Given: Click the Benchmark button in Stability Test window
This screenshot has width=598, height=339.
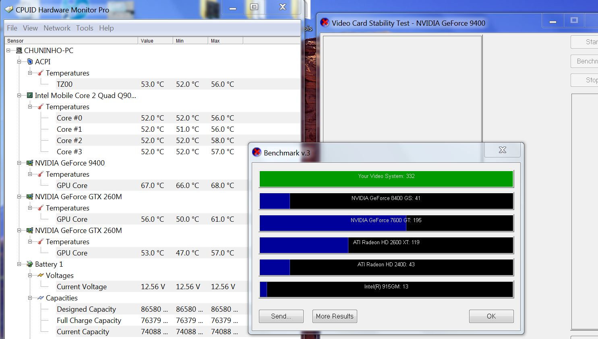Looking at the screenshot, I should (585, 61).
